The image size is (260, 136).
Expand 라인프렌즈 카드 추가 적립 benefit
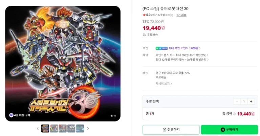click(182, 55)
